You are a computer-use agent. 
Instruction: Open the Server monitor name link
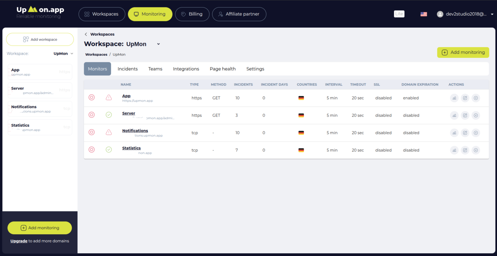pyautogui.click(x=129, y=113)
